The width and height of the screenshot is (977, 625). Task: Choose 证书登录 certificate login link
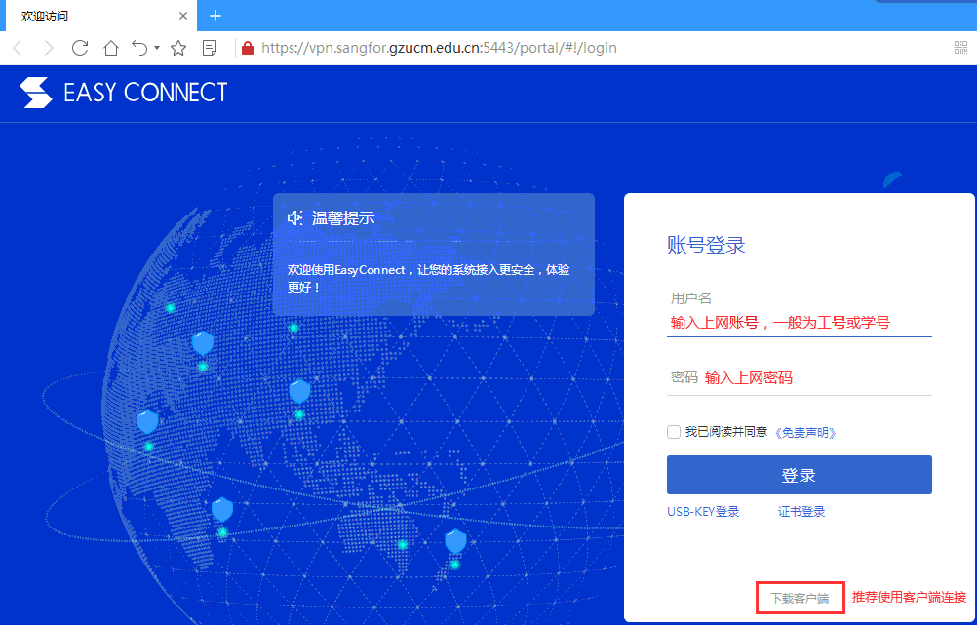point(801,512)
